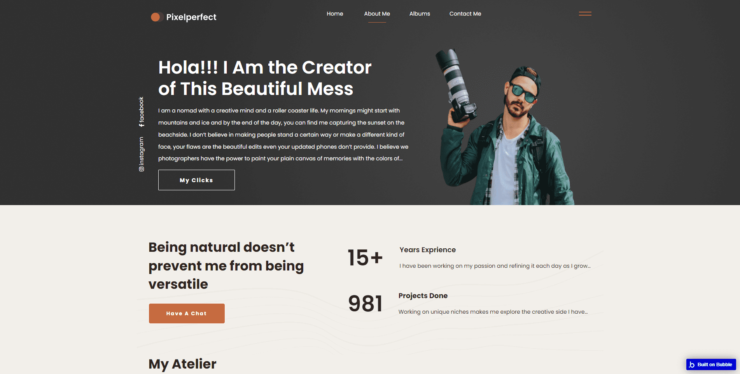Open the Albums nav item
The image size is (740, 374).
pyautogui.click(x=420, y=14)
